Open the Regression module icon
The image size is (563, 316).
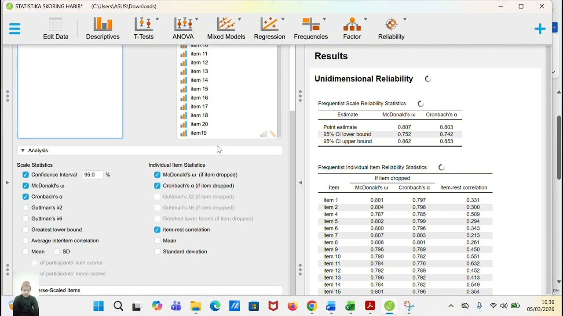point(270,29)
